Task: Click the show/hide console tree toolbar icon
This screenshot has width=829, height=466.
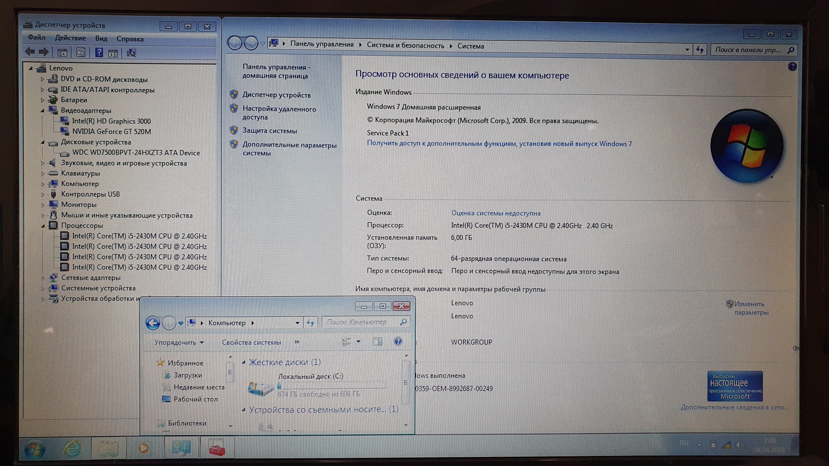Action: point(62,53)
